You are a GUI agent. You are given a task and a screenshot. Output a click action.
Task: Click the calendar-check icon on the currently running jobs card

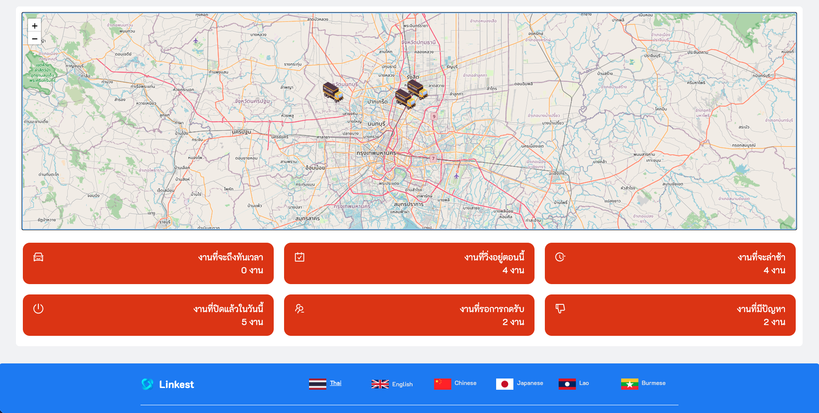tap(299, 257)
